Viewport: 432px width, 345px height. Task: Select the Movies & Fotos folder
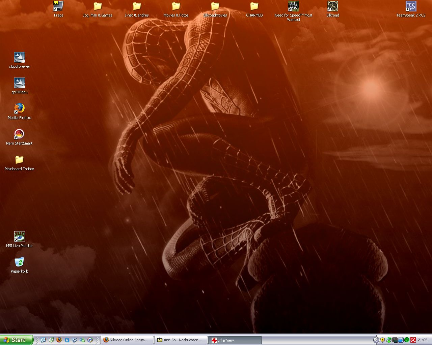(x=176, y=6)
